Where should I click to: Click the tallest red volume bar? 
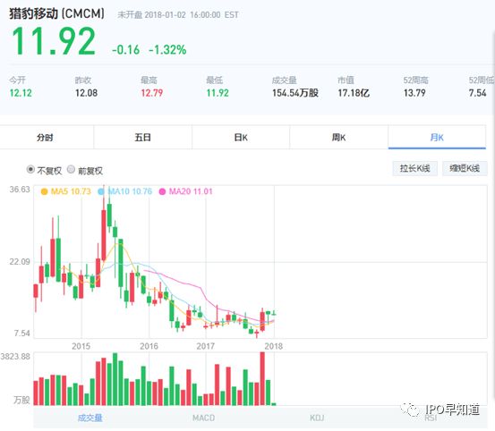pos(262,378)
